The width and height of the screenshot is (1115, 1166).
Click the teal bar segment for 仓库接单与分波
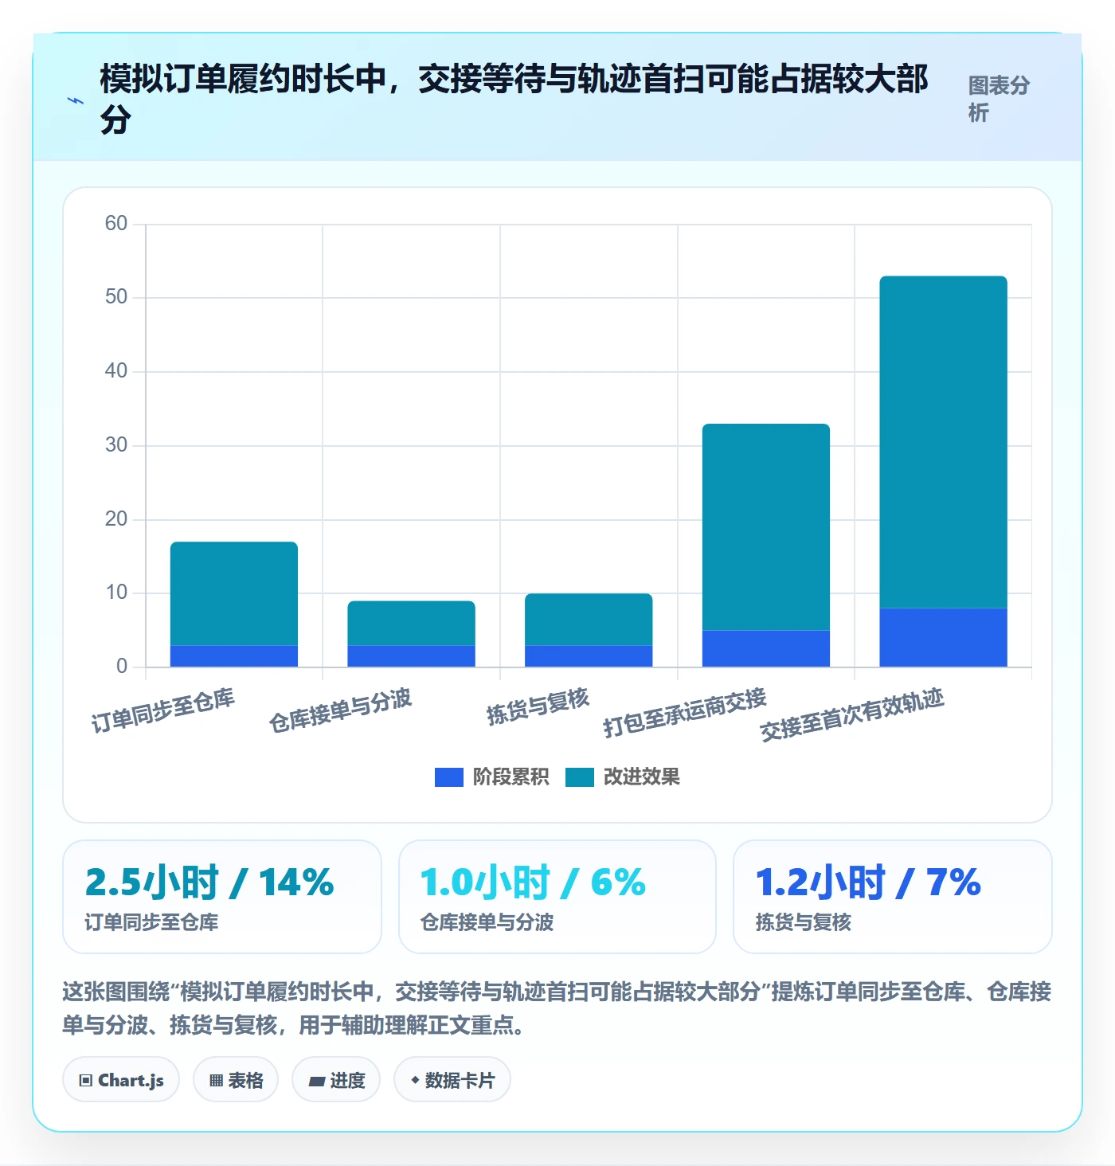pos(411,623)
